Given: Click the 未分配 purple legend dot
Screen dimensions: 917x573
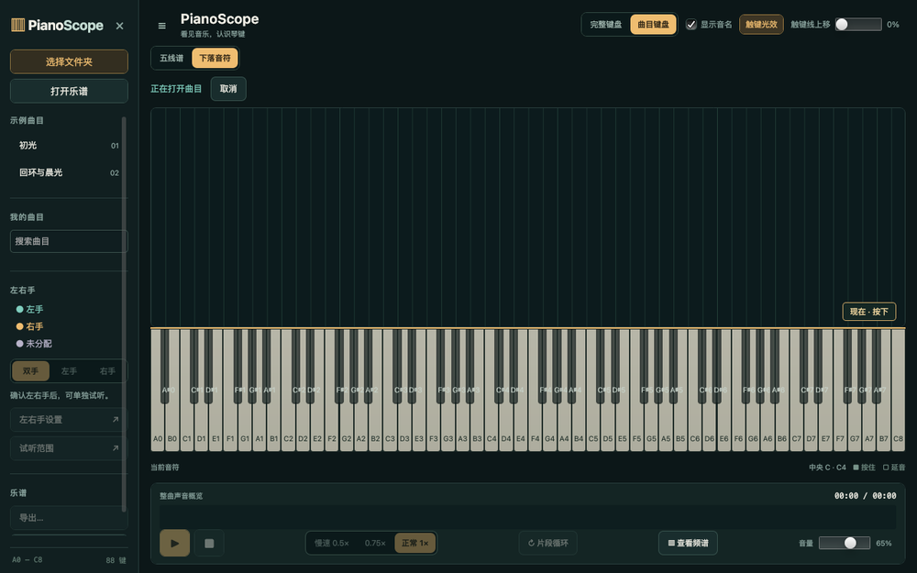Looking at the screenshot, I should click(x=19, y=343).
